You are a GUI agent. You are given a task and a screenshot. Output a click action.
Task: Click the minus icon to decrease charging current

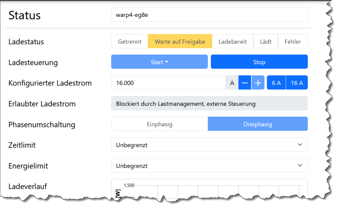pos(245,83)
